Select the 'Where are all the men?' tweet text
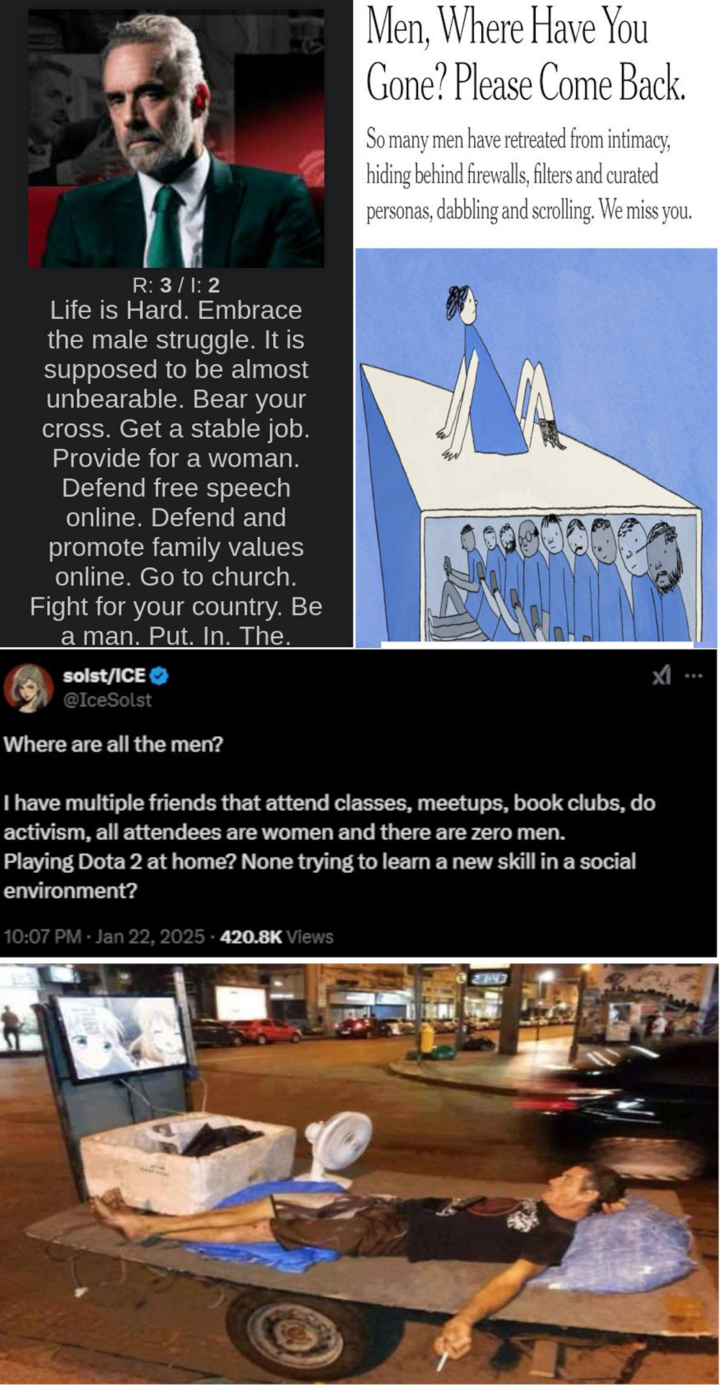Image resolution: width=720 pixels, height=1388 pixels. [113, 743]
